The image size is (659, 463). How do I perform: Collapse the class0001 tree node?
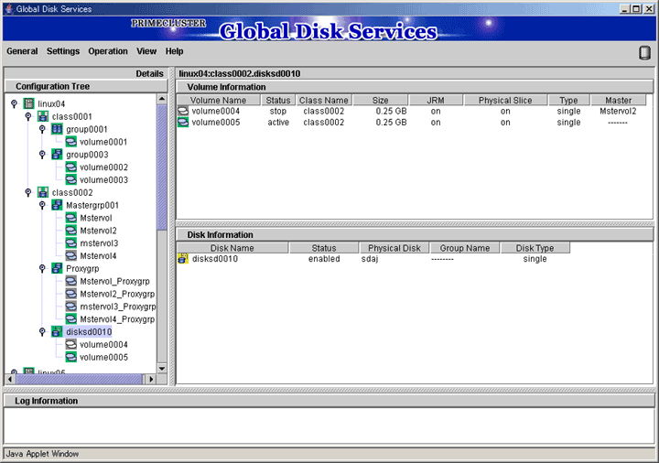pos(28,116)
